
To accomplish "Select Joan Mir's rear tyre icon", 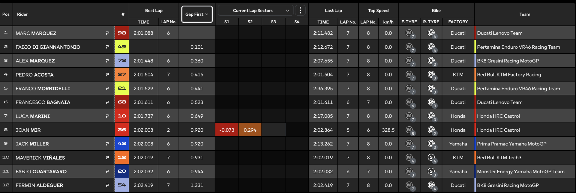I will [x=432, y=130].
